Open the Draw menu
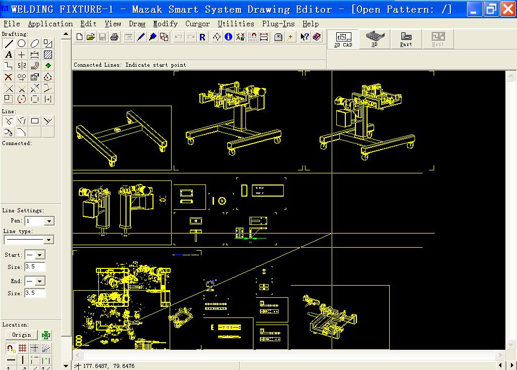 pos(137,24)
